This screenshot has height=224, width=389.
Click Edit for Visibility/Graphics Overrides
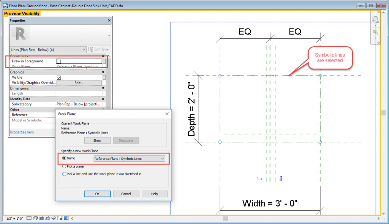coord(79,83)
